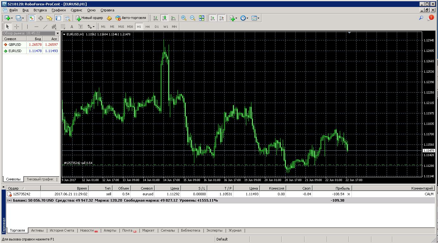
Task: Expand the arrows objects dropdown
Action: [93, 27]
